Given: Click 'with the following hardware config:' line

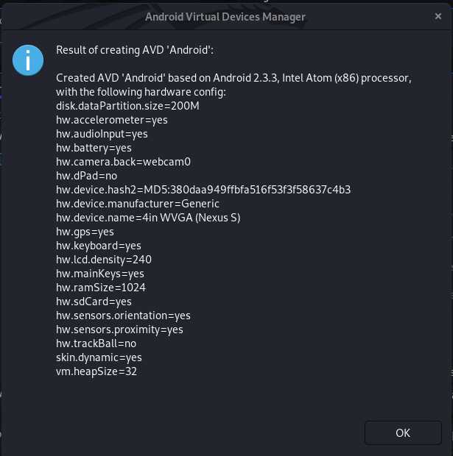Looking at the screenshot, I should point(141,92).
